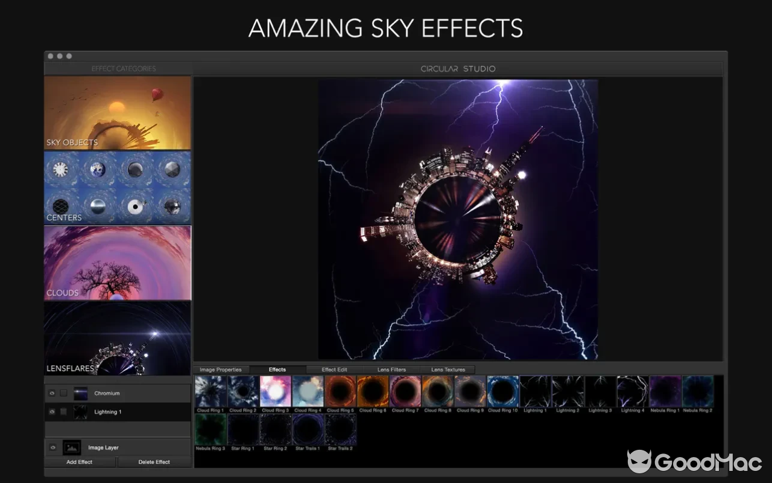Viewport: 772px width, 483px height.
Task: Hide the Chromium layer using its eye icon
Action: point(52,394)
